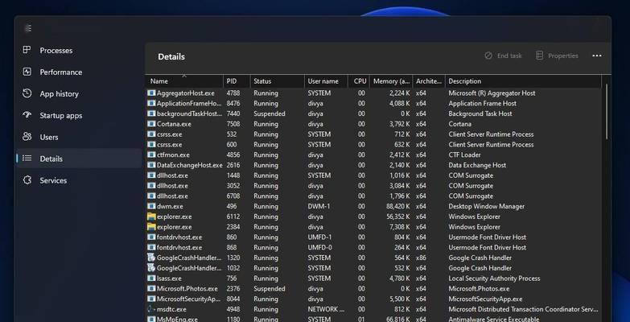Select the csrss.exe row with PID 532
Viewport: 630px width, 322px height.
pyautogui.click(x=169, y=134)
